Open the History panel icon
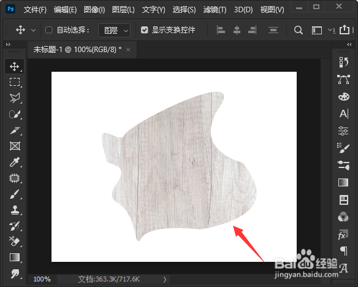The image size is (358, 287). 343,62
